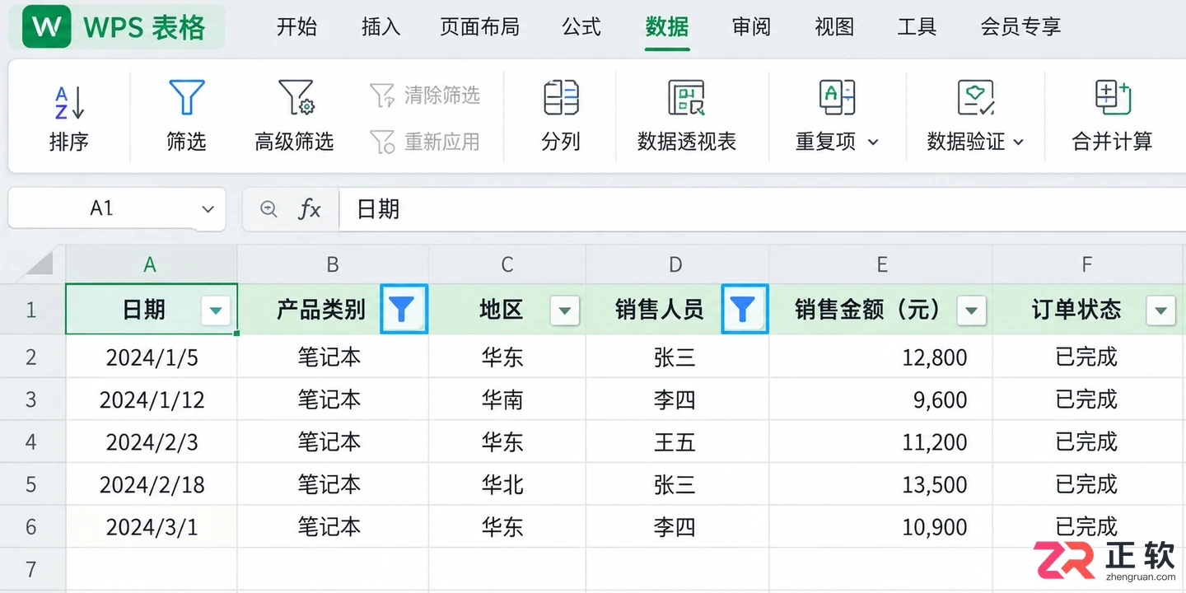Viewport: 1186px width, 593px height.
Task: Switch to the 页面布局 tab
Action: pos(480,26)
